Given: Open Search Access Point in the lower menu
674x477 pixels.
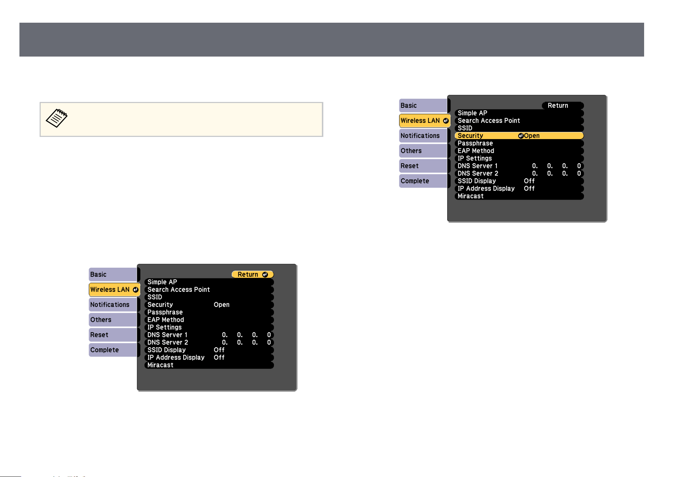Looking at the screenshot, I should point(209,290).
